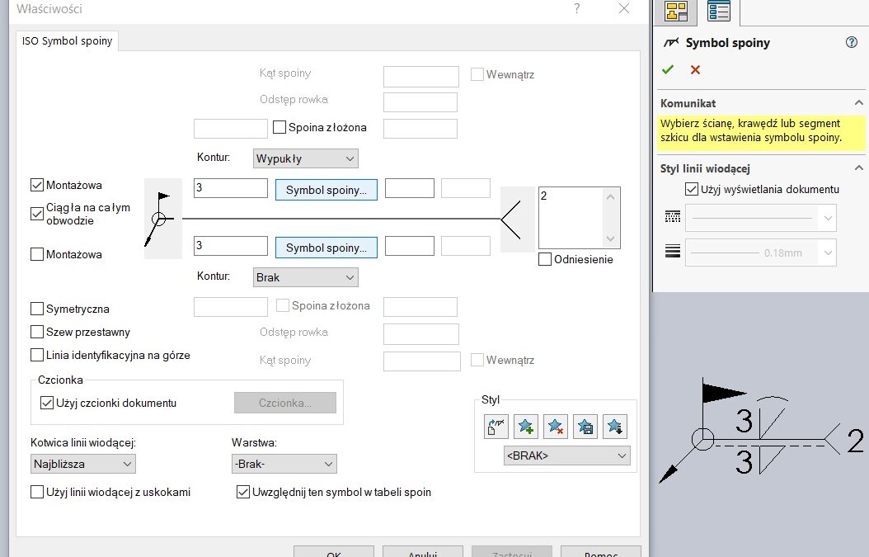869x557 pixels.
Task: Switch to the FeatureManager tree tab icon
Action: [x=677, y=11]
